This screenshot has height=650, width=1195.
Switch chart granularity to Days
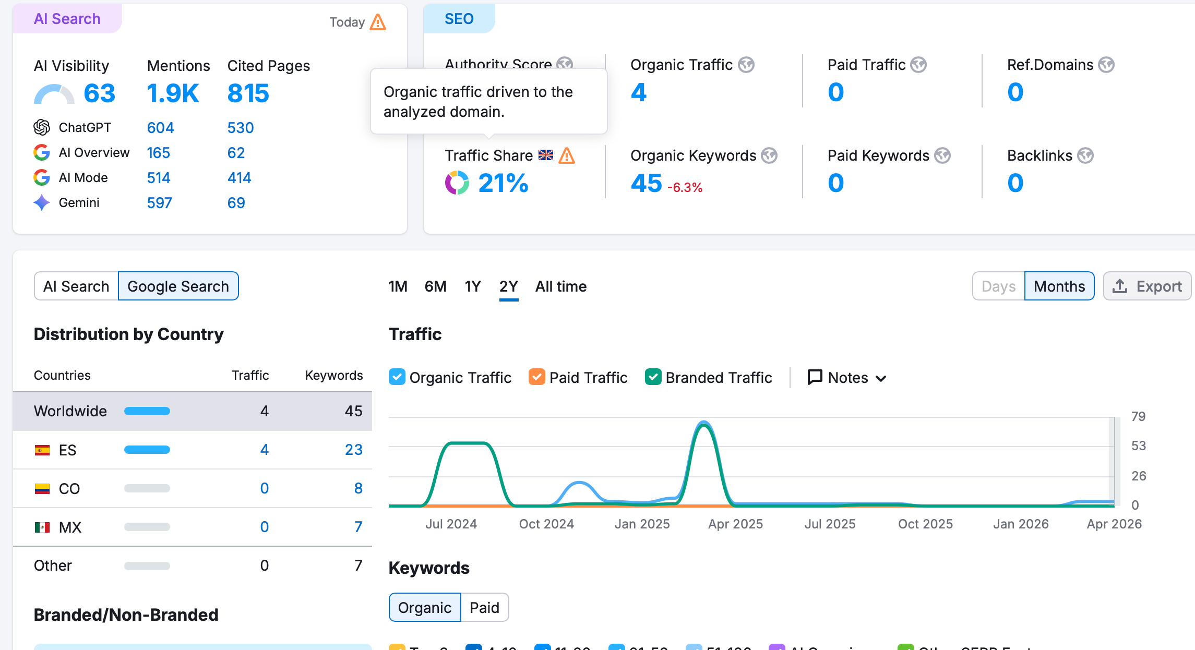coord(998,286)
